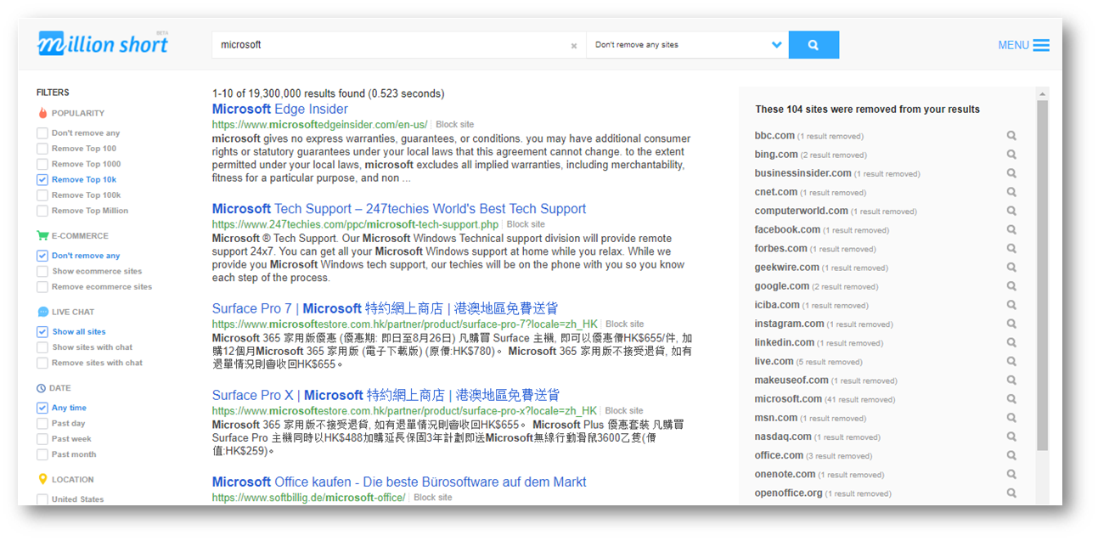Check the Past day date checkbox
Screen dimensions: 1098x541
[42, 423]
